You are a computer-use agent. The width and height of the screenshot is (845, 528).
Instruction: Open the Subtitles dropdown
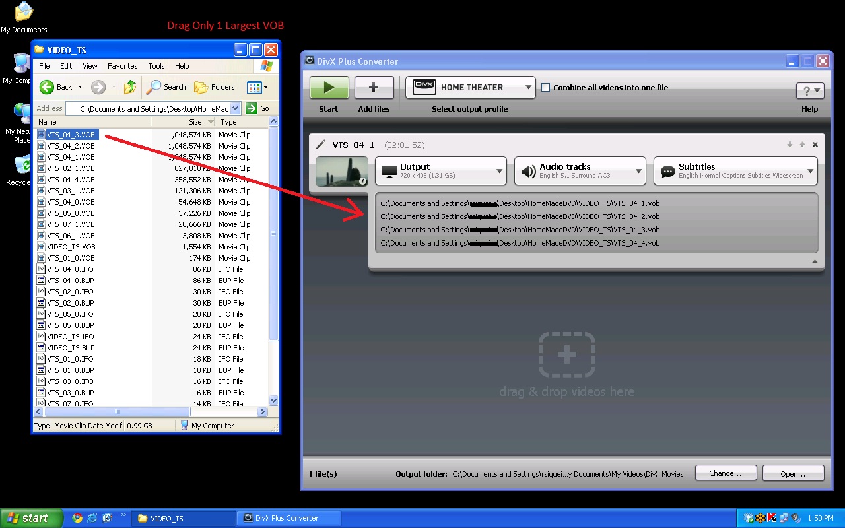click(x=735, y=171)
